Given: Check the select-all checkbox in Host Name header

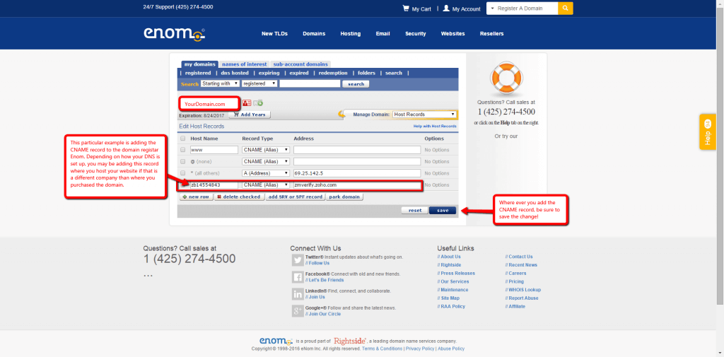Looking at the screenshot, I should point(183,139).
